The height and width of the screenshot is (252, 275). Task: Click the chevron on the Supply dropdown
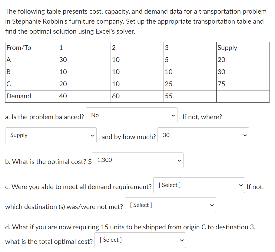(x=92, y=135)
